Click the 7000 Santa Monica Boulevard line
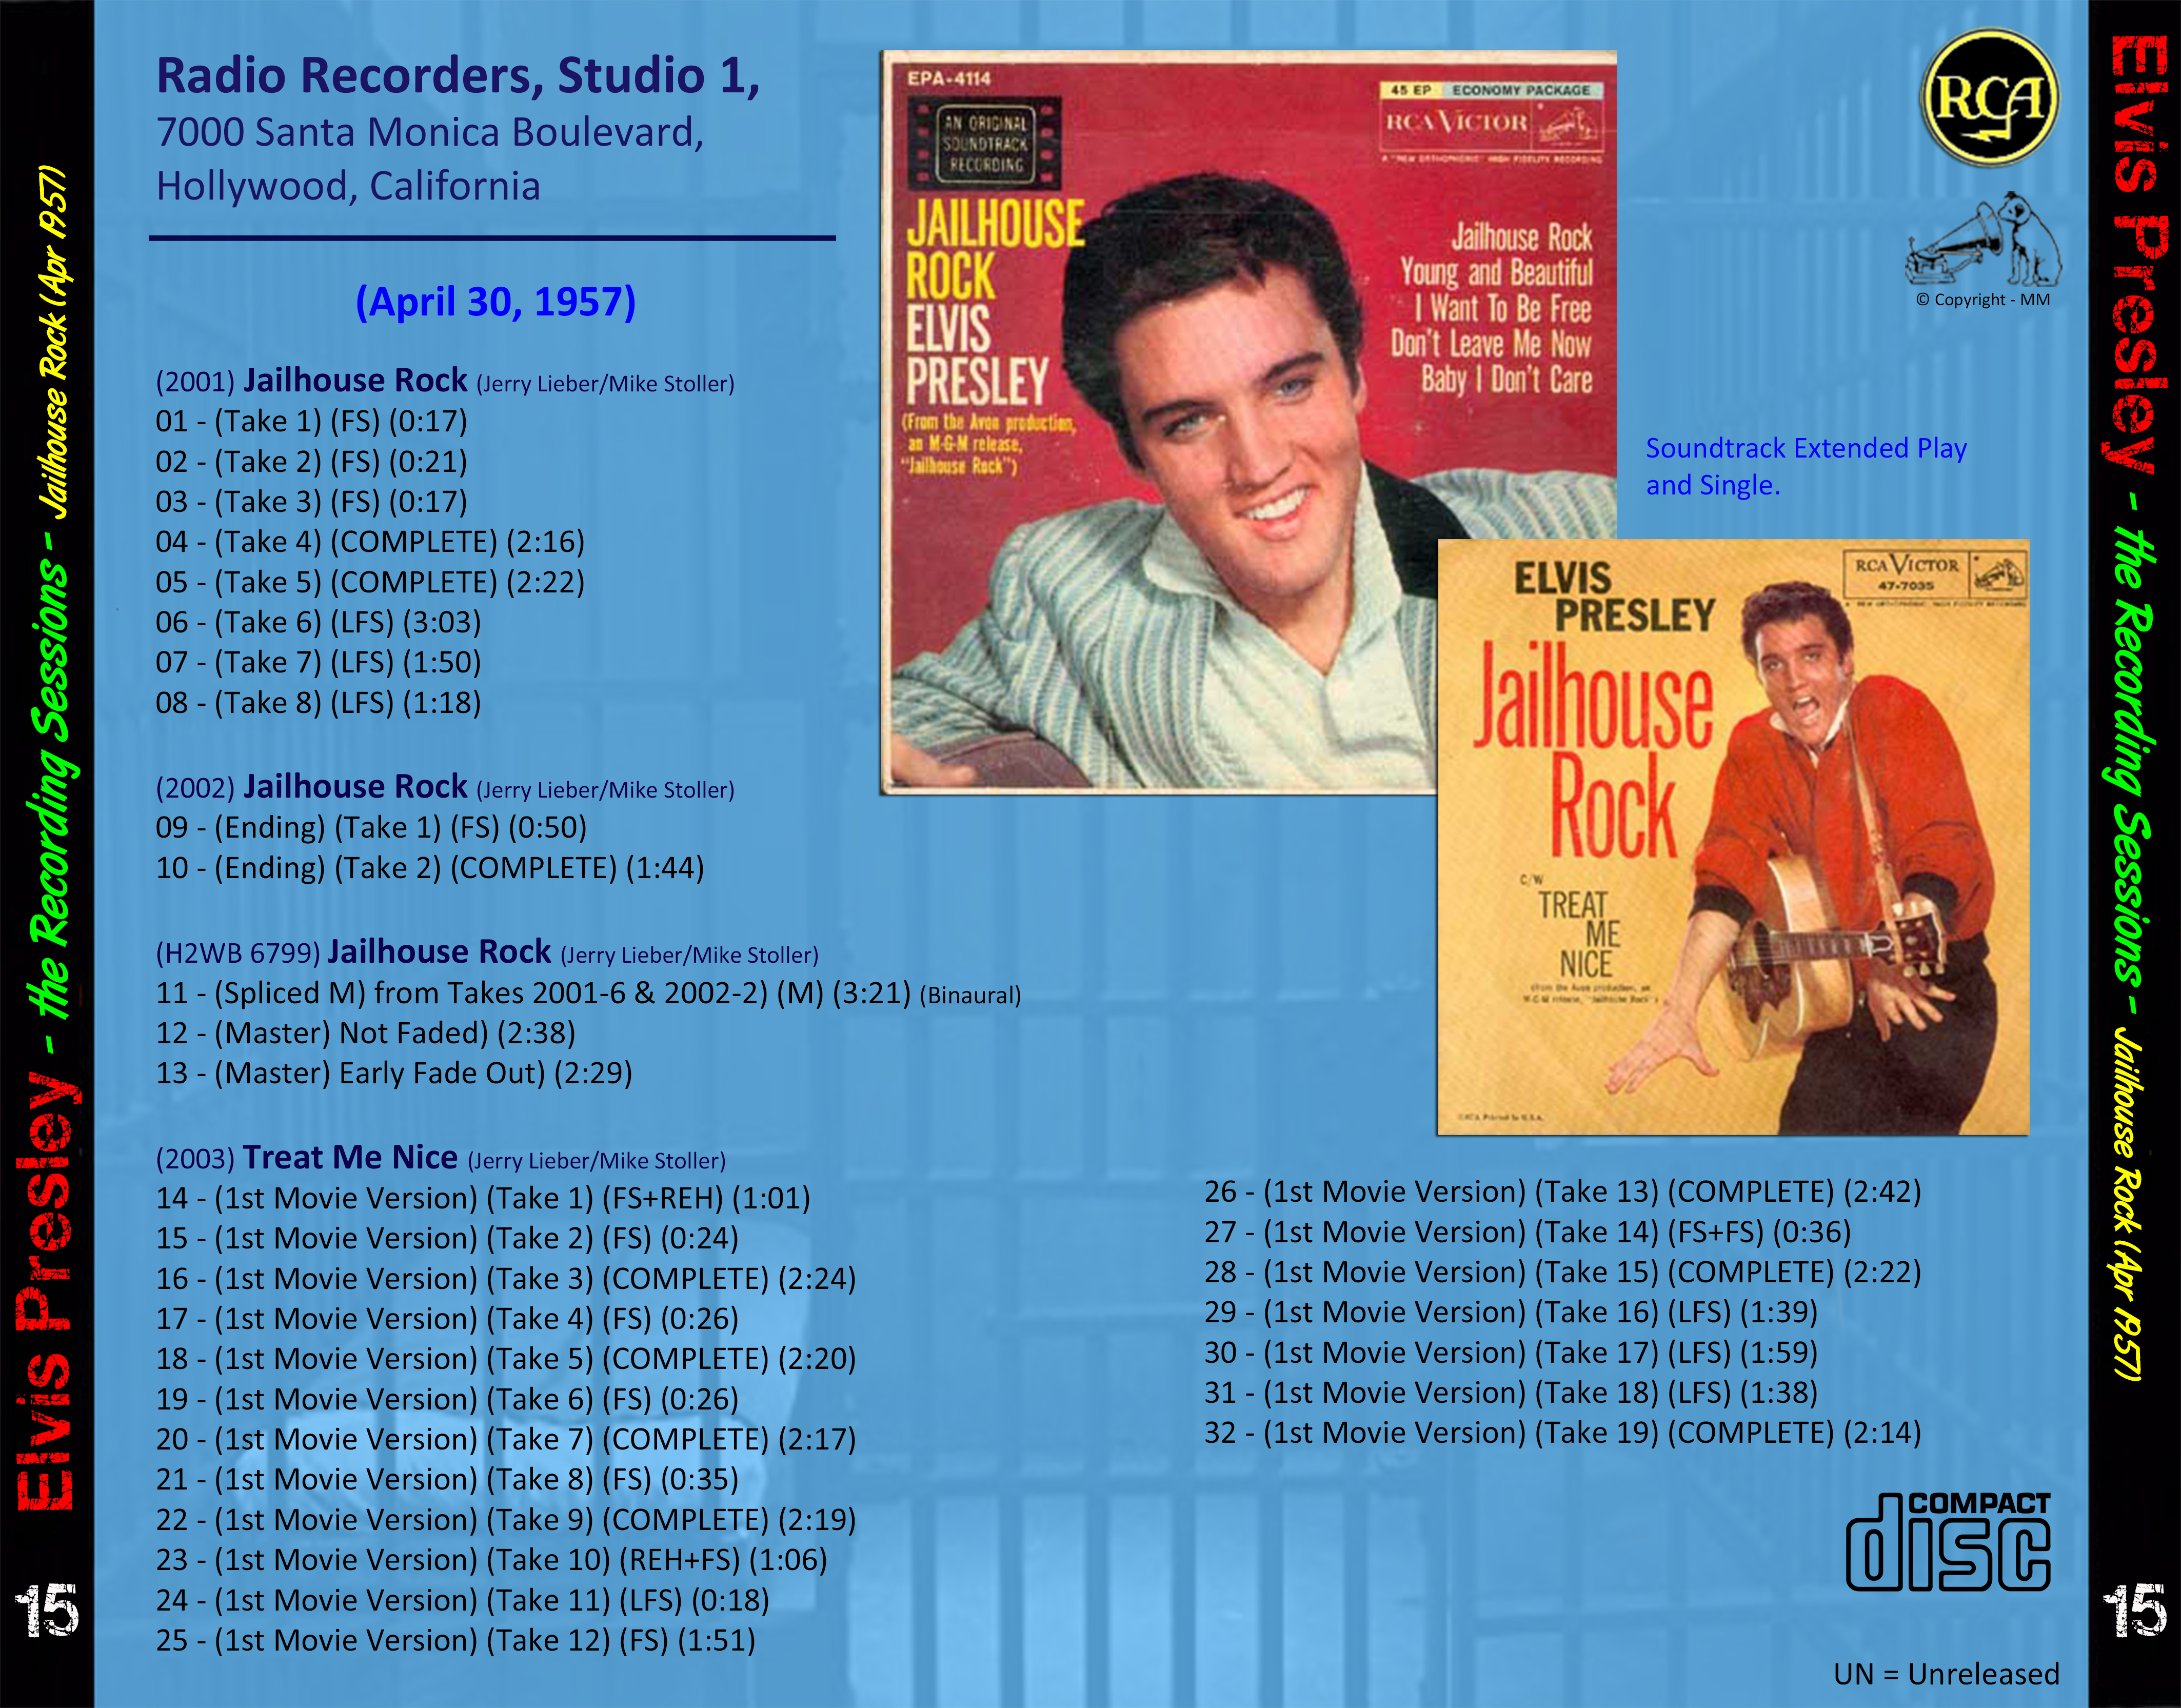The image size is (2181, 1708). tap(430, 133)
